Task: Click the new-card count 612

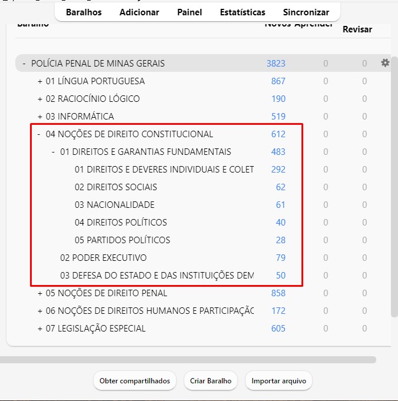Action: pyautogui.click(x=278, y=134)
